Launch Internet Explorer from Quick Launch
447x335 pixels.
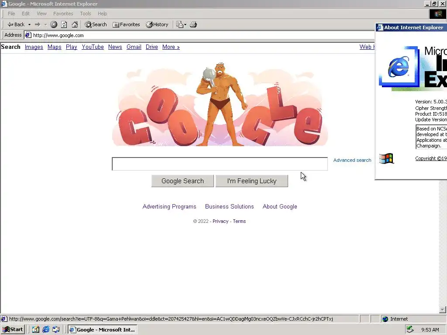point(45,330)
